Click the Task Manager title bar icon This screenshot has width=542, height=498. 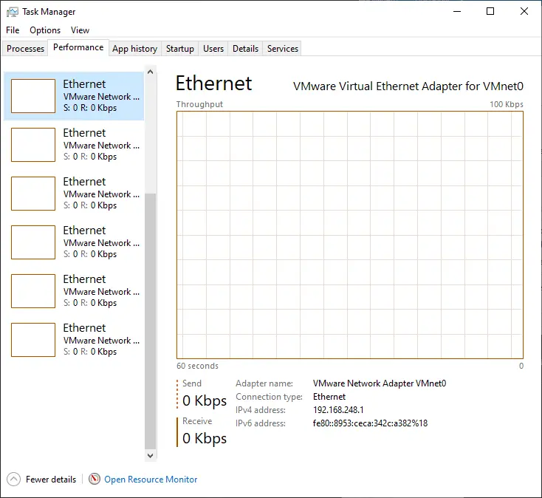(12, 12)
